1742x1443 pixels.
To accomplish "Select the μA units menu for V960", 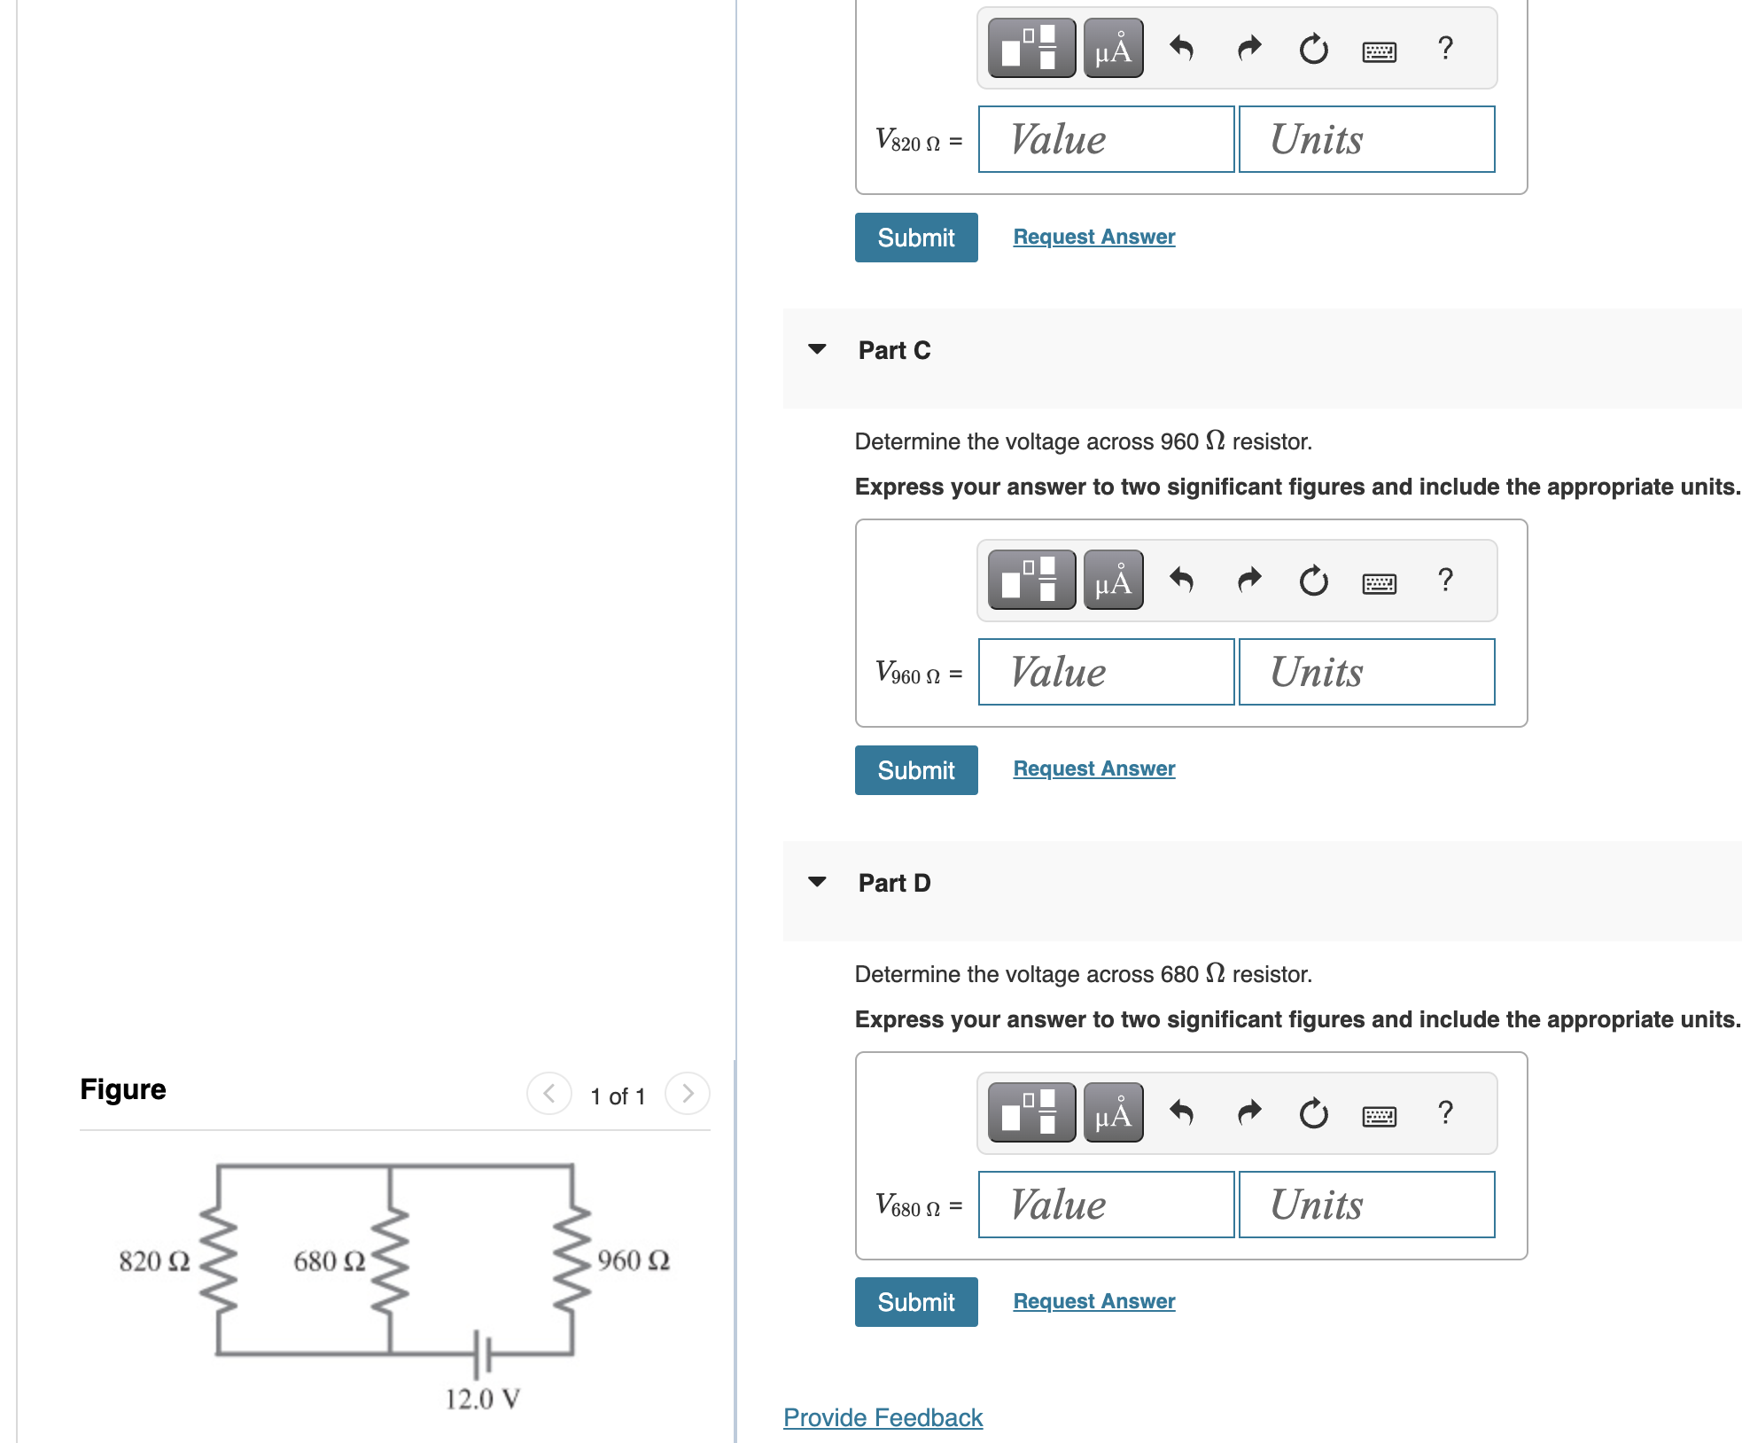I will 1112,581.
